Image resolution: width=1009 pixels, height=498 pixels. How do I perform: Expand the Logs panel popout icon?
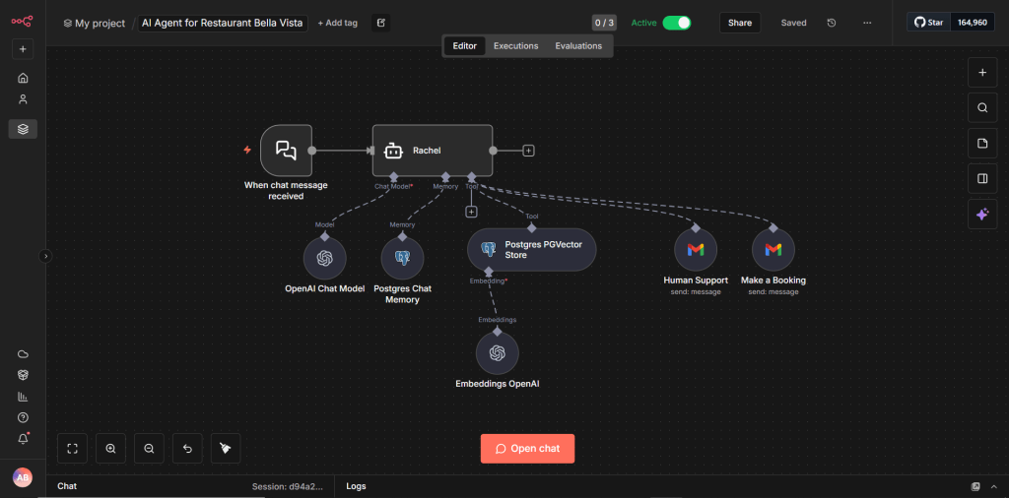(x=975, y=486)
